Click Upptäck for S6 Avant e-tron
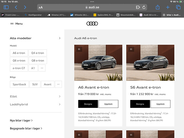This screenshot has height=138, width=184. click(161, 104)
